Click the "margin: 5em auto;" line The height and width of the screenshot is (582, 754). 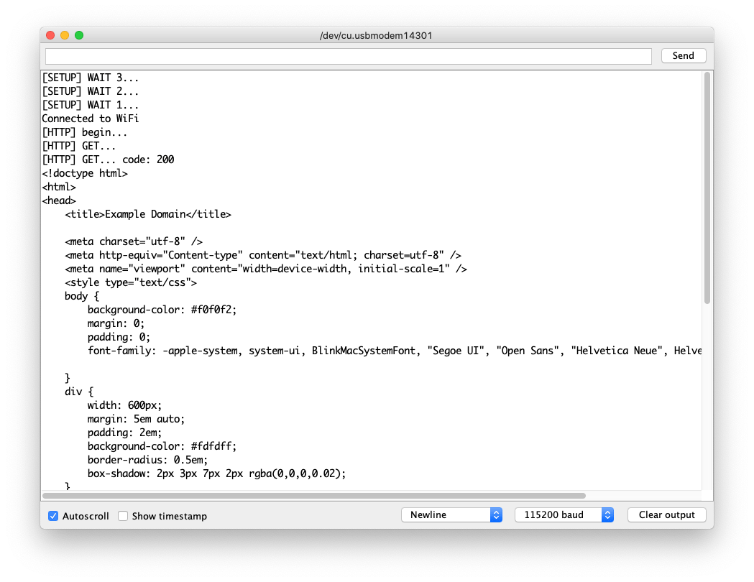136,419
